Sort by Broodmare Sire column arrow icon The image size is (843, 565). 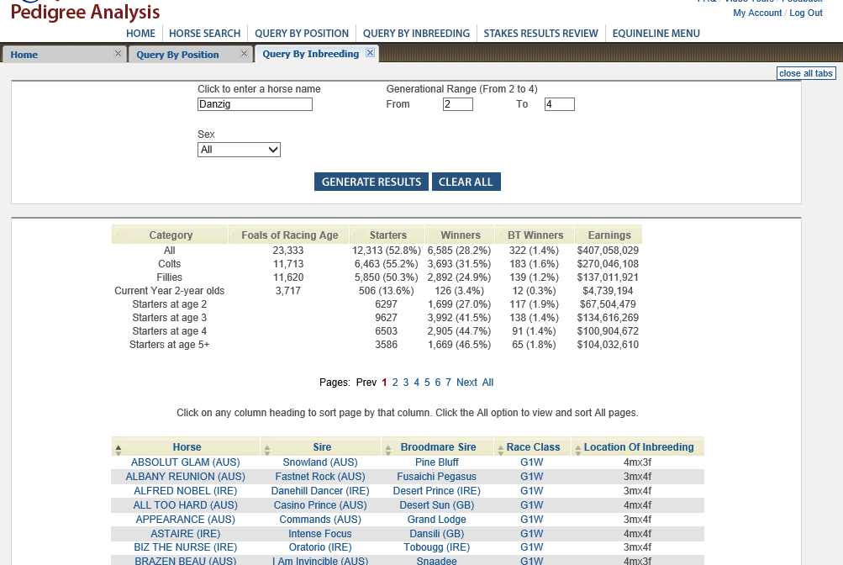click(x=387, y=448)
